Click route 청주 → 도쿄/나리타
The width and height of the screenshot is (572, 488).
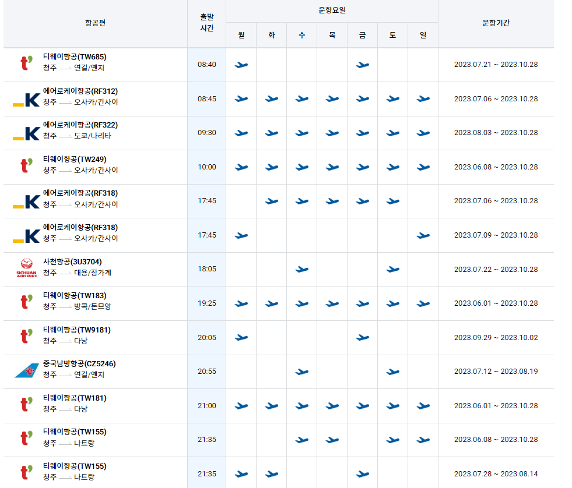(77, 136)
